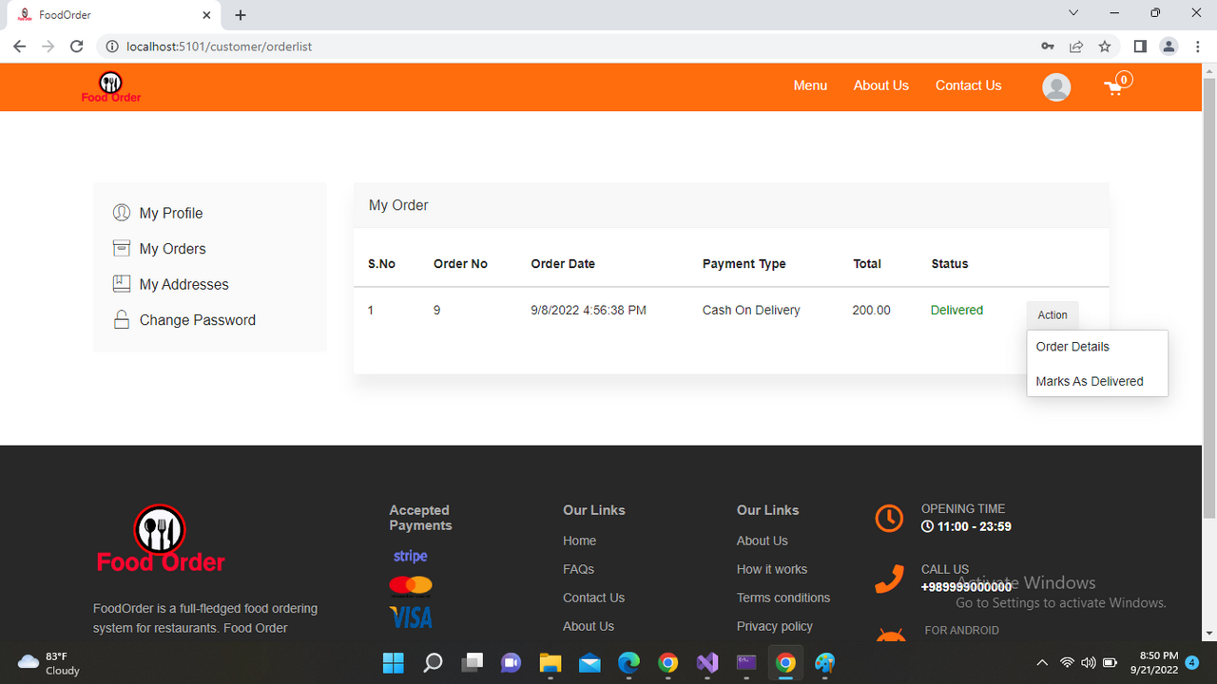
Task: Open the Menu navigation item
Action: (x=810, y=85)
